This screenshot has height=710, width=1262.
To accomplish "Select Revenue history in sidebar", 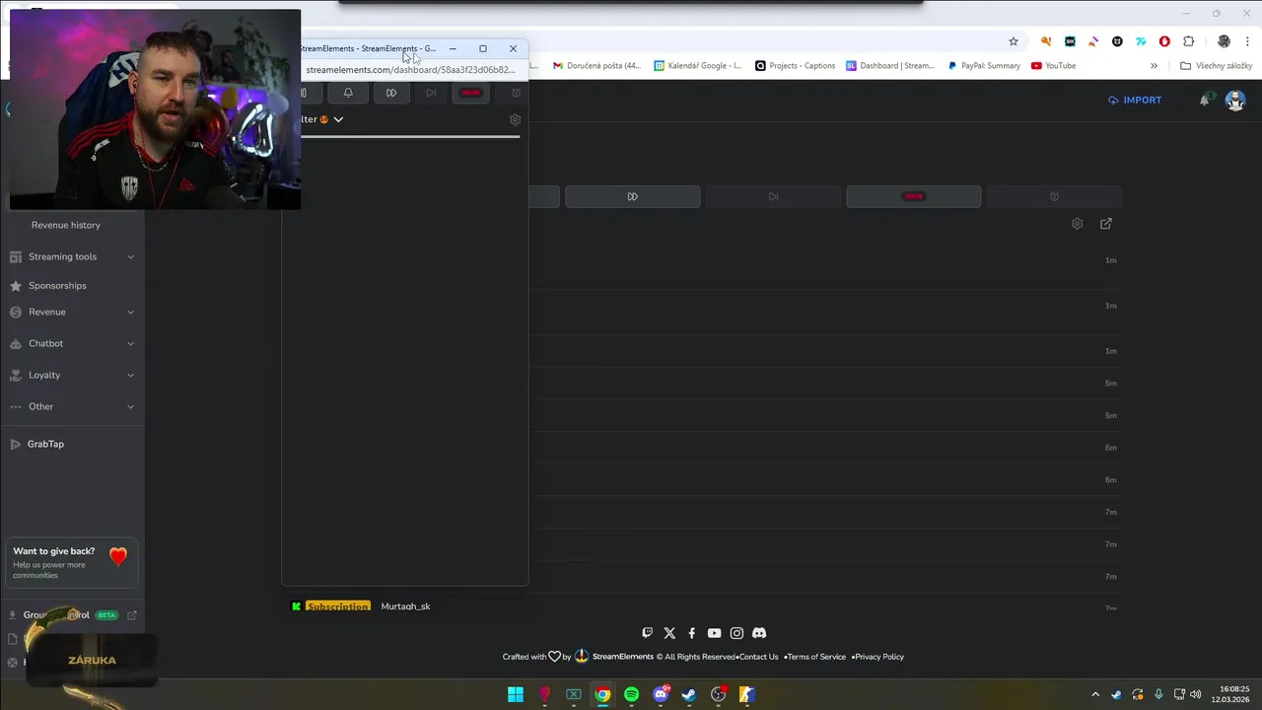I will (x=66, y=225).
